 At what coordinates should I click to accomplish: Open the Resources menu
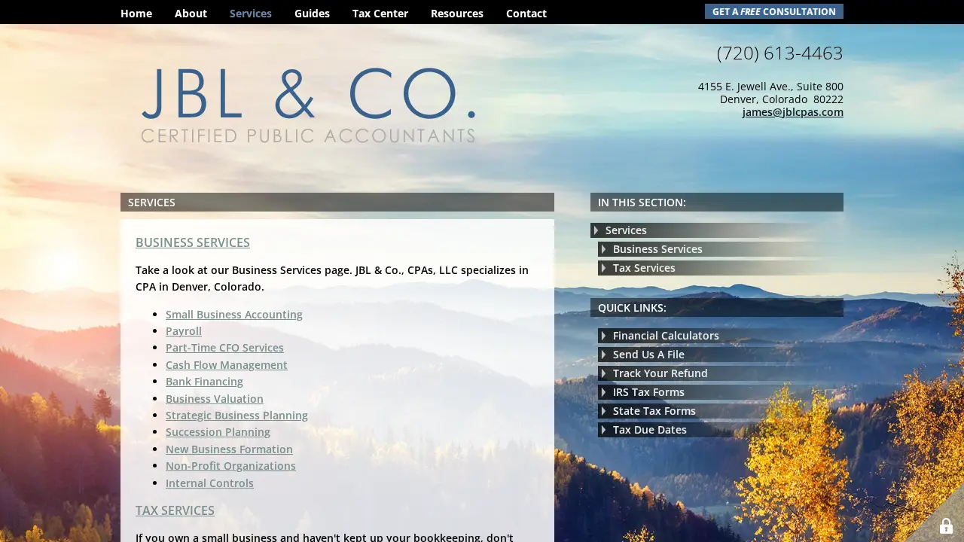(457, 14)
